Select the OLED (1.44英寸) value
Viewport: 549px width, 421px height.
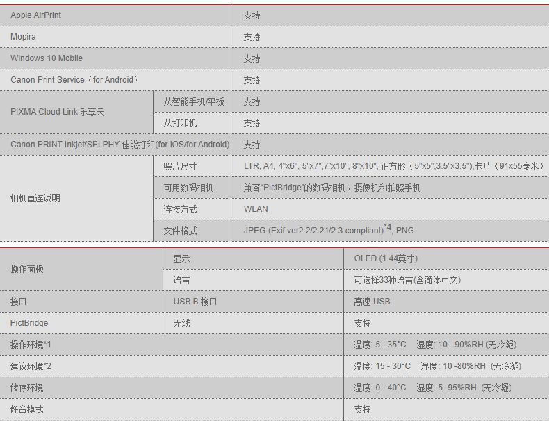pyautogui.click(x=386, y=258)
